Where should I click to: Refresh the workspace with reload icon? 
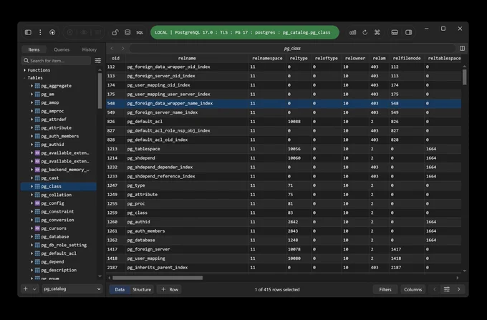365,32
